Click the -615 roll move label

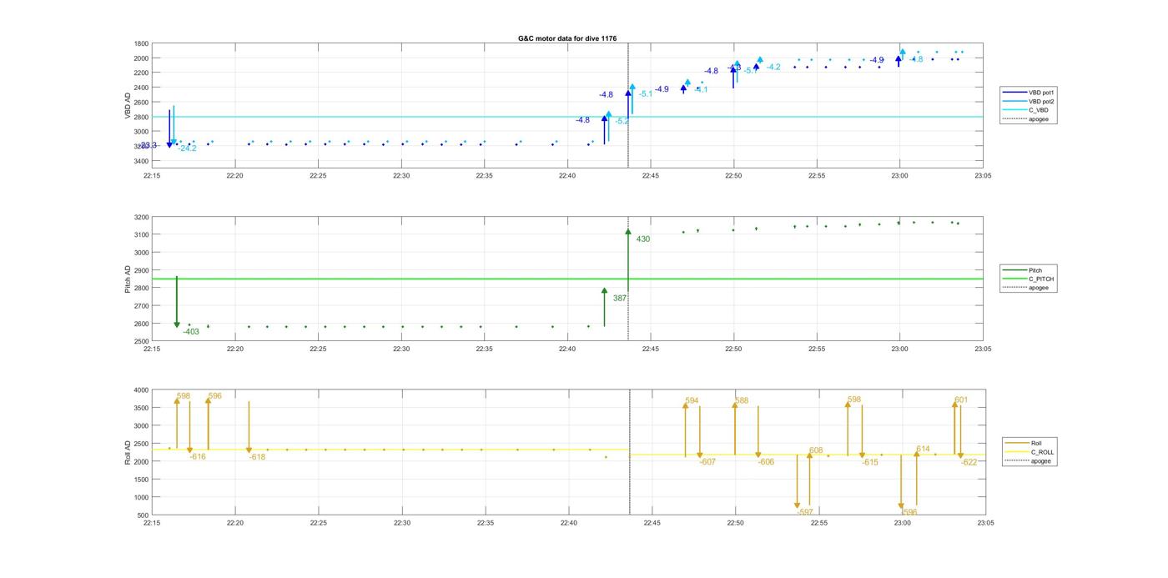coord(870,462)
